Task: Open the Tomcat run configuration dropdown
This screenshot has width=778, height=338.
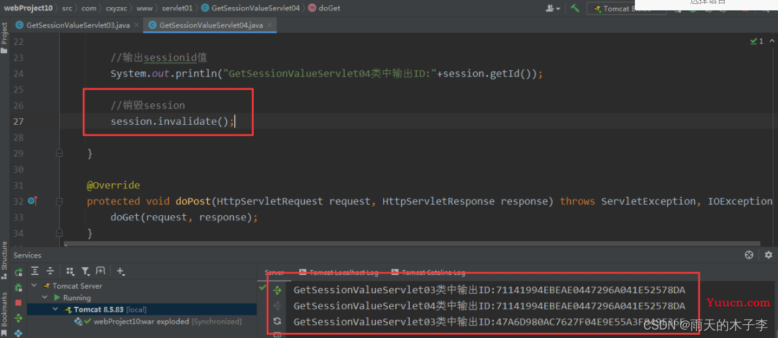Action: pos(626,8)
